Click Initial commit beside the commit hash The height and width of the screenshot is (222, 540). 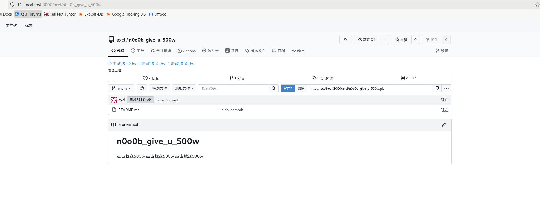coord(167,100)
